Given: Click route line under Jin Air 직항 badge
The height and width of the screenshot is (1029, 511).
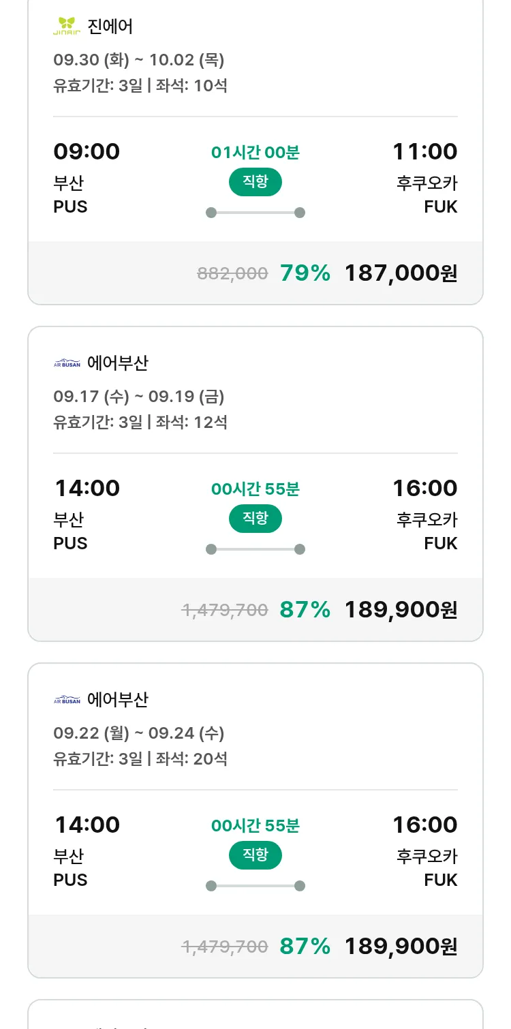Looking at the screenshot, I should (x=255, y=213).
